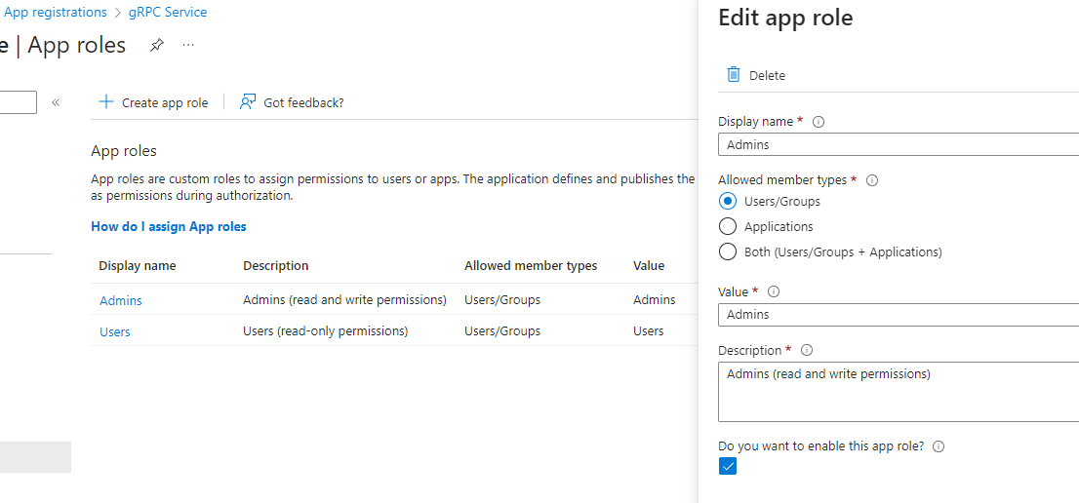
Task: Go to App registrations breadcrumb
Action: (x=56, y=13)
